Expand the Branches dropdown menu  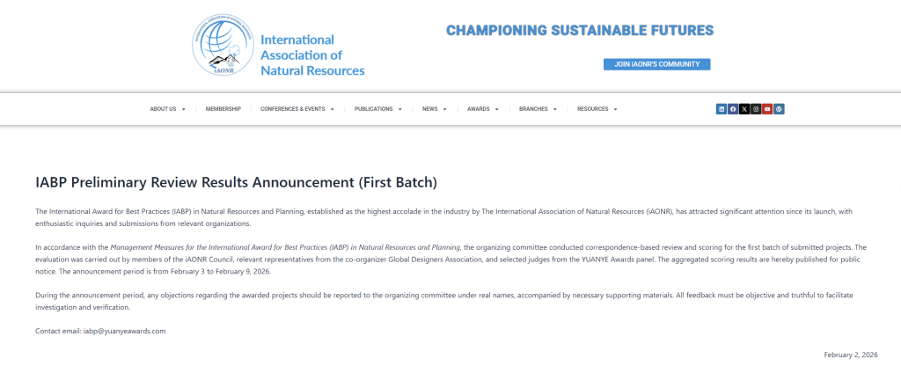[x=538, y=109]
